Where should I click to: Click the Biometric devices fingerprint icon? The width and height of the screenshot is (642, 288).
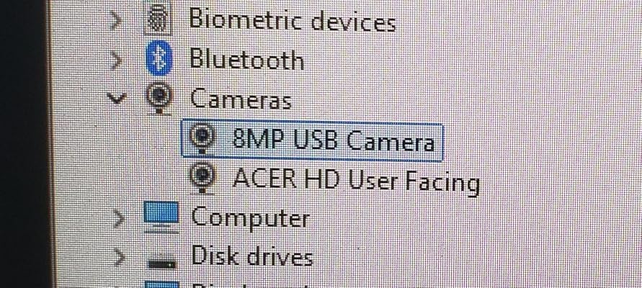pyautogui.click(x=157, y=19)
